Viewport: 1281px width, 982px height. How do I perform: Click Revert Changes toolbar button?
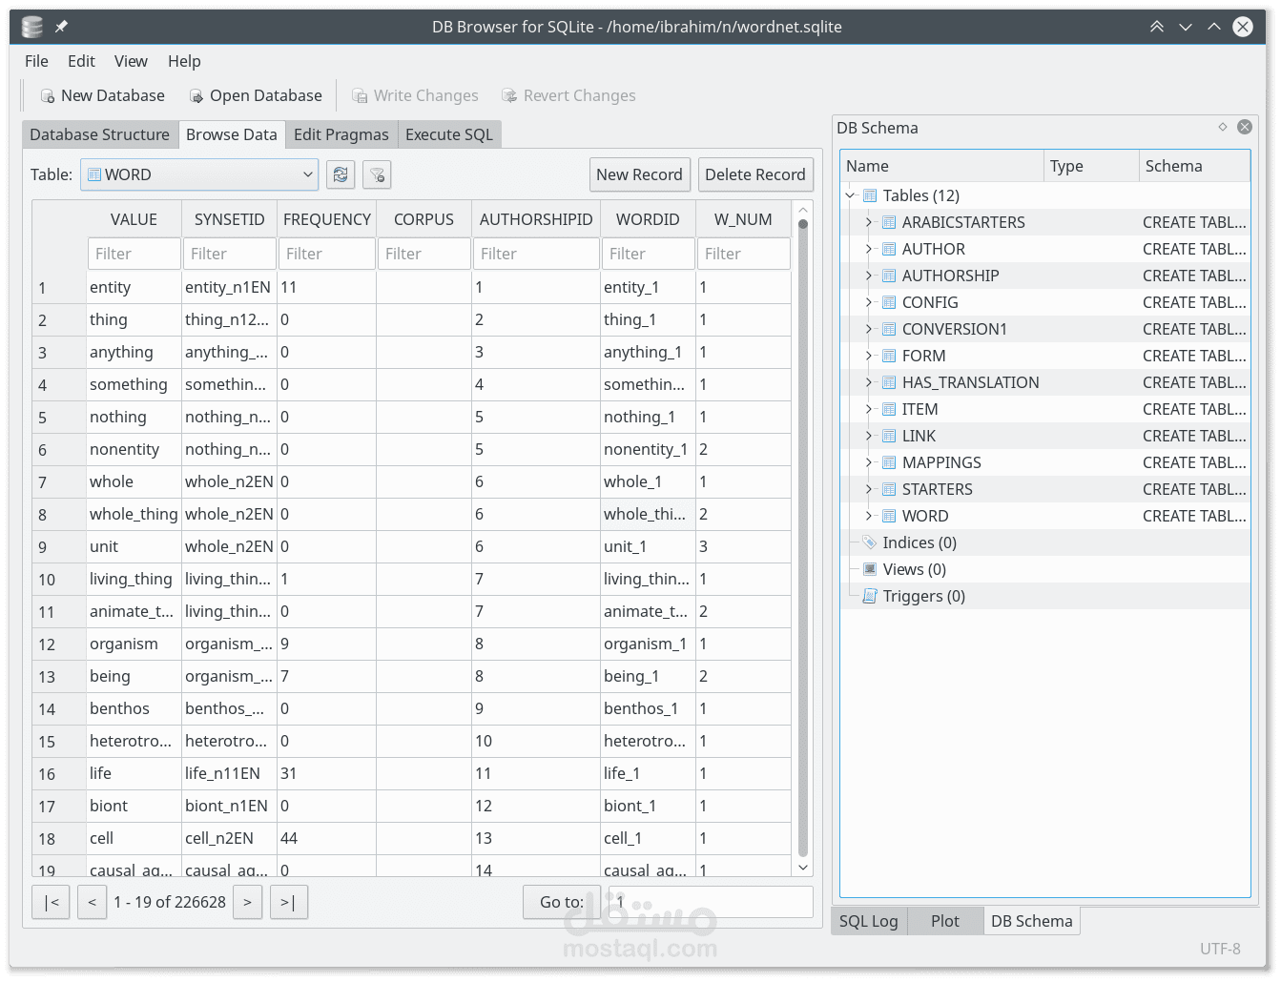point(568,95)
